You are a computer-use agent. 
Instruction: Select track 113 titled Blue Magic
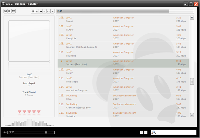pyautogui.click(x=123, y=81)
